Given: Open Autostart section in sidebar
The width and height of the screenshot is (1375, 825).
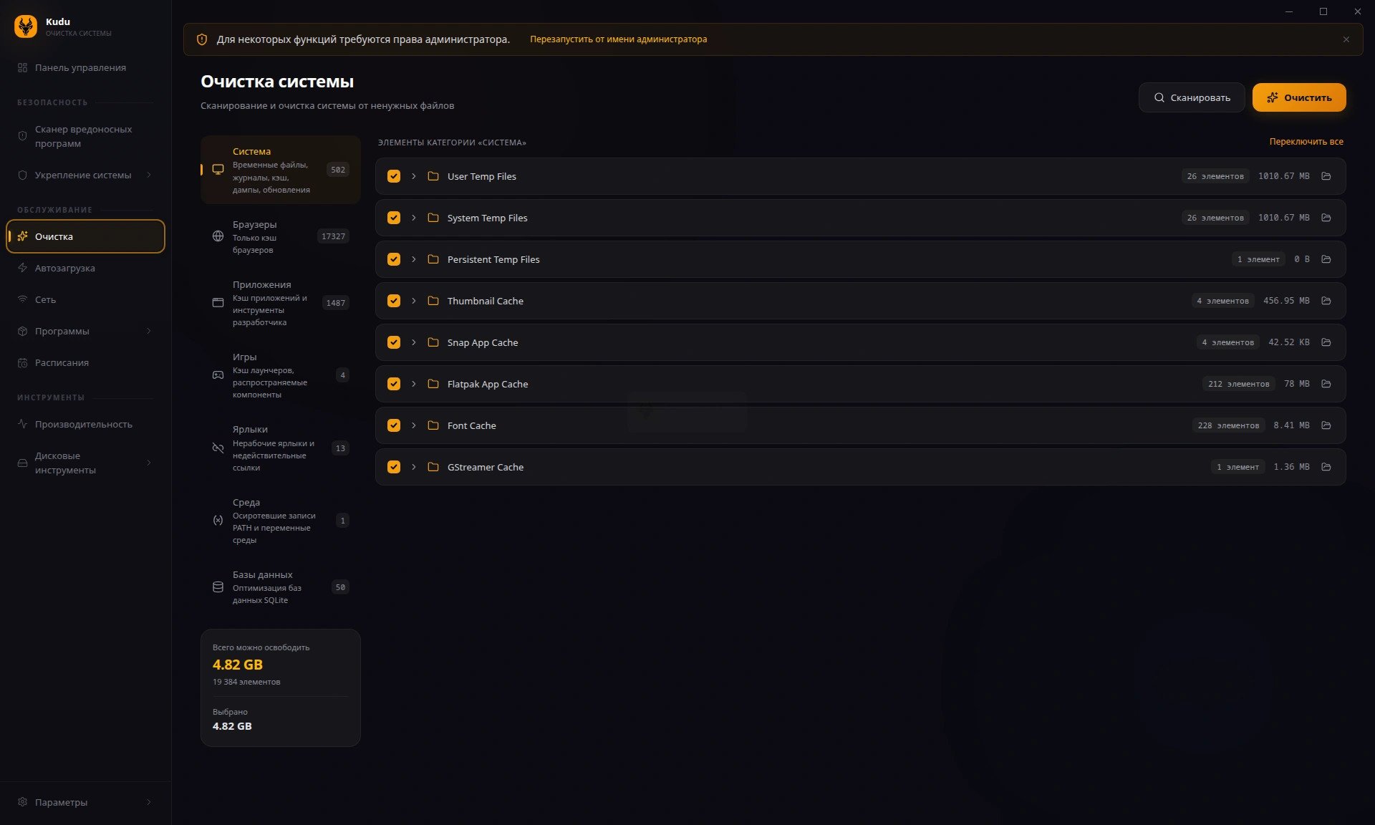Looking at the screenshot, I should click(64, 268).
